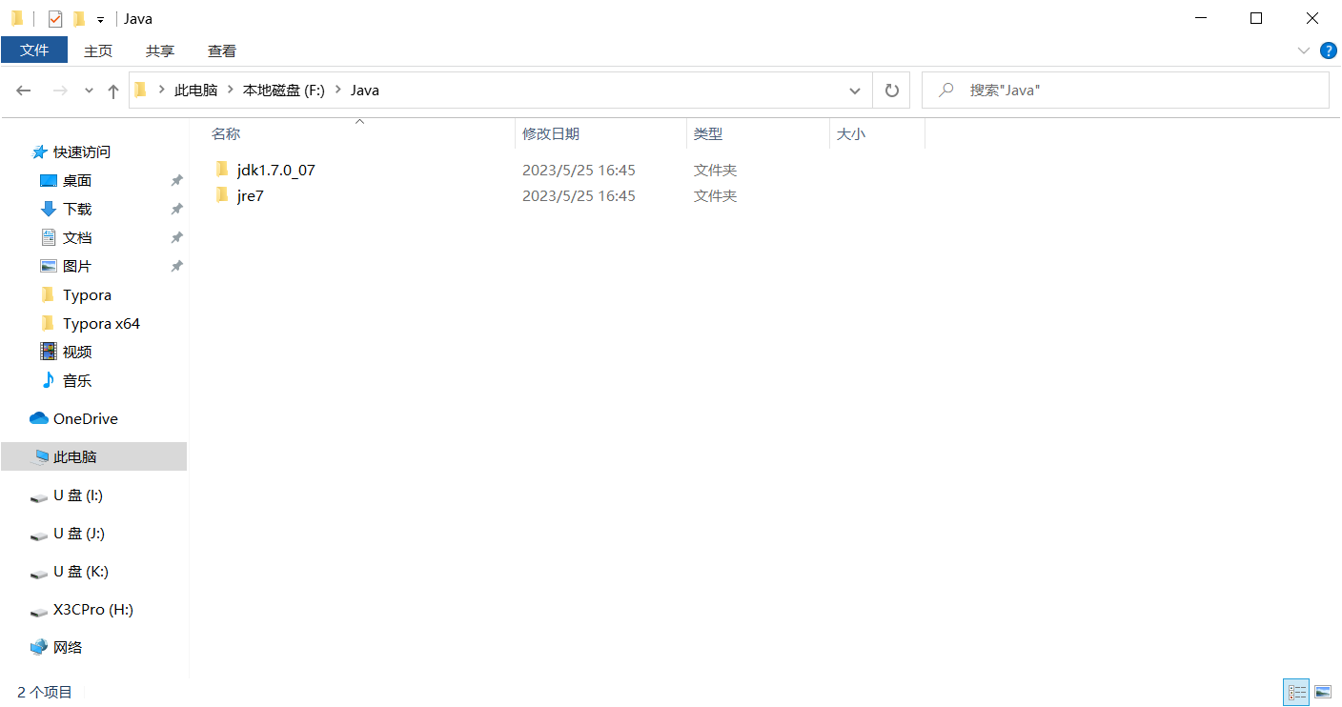Open the Typora folder in navigation pane
The height and width of the screenshot is (707, 1342).
pos(87,294)
